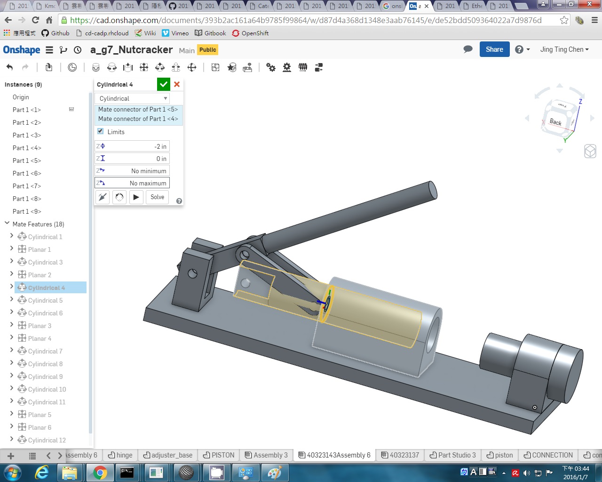This screenshot has height=482, width=602.
Task: Expand the Planar 2 mate feature
Action: (x=12, y=274)
